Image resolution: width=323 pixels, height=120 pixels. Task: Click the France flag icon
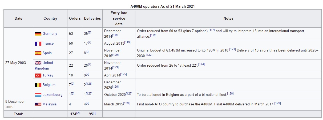tap(38, 44)
